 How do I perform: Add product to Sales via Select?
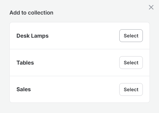click(131, 89)
